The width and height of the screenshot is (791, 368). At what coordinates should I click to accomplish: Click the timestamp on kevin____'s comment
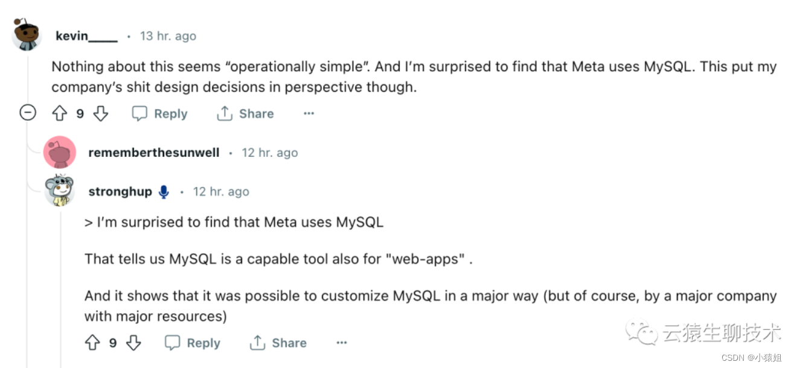[168, 36]
